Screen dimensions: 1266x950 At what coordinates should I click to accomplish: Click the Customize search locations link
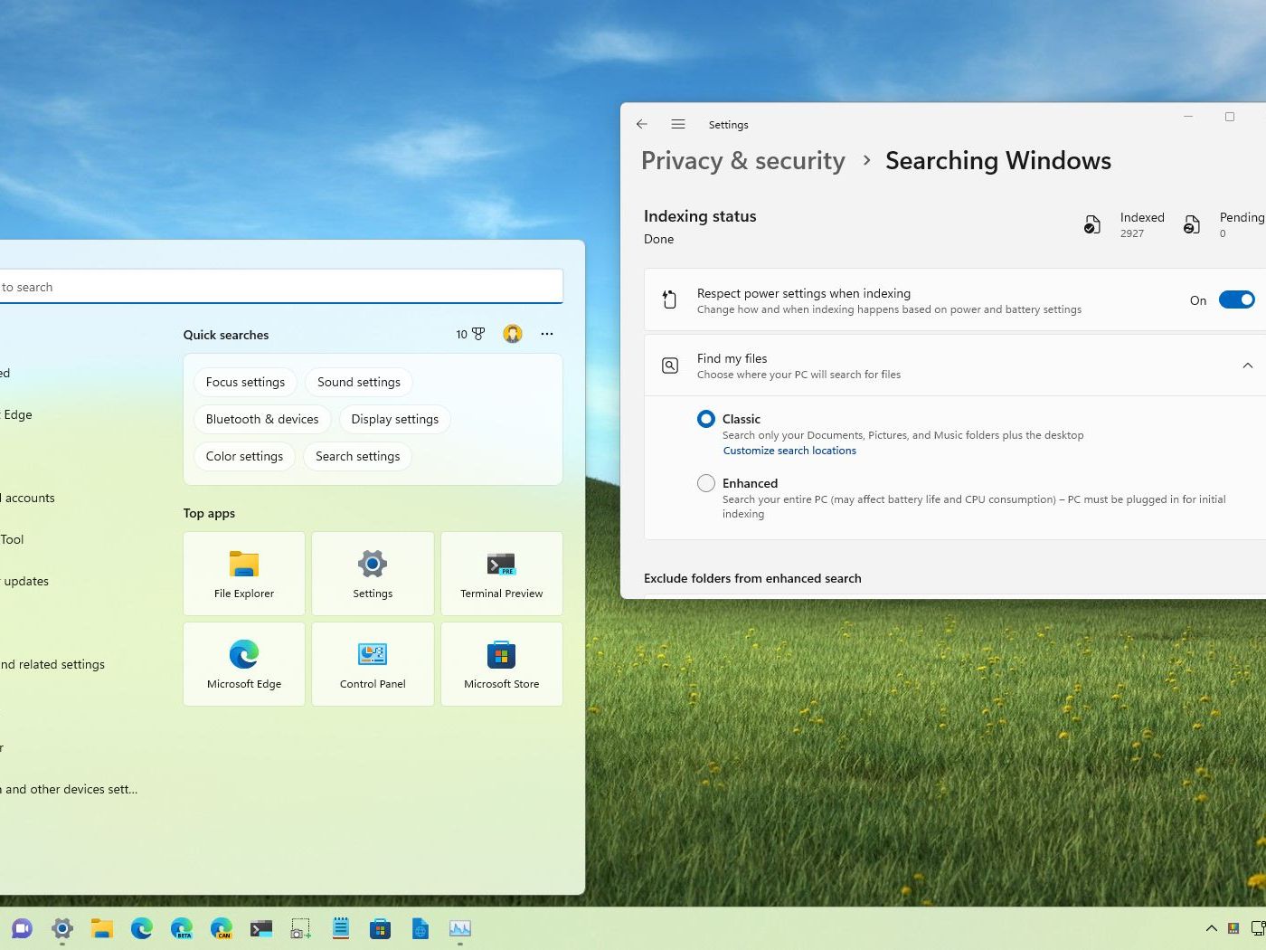[x=789, y=451]
